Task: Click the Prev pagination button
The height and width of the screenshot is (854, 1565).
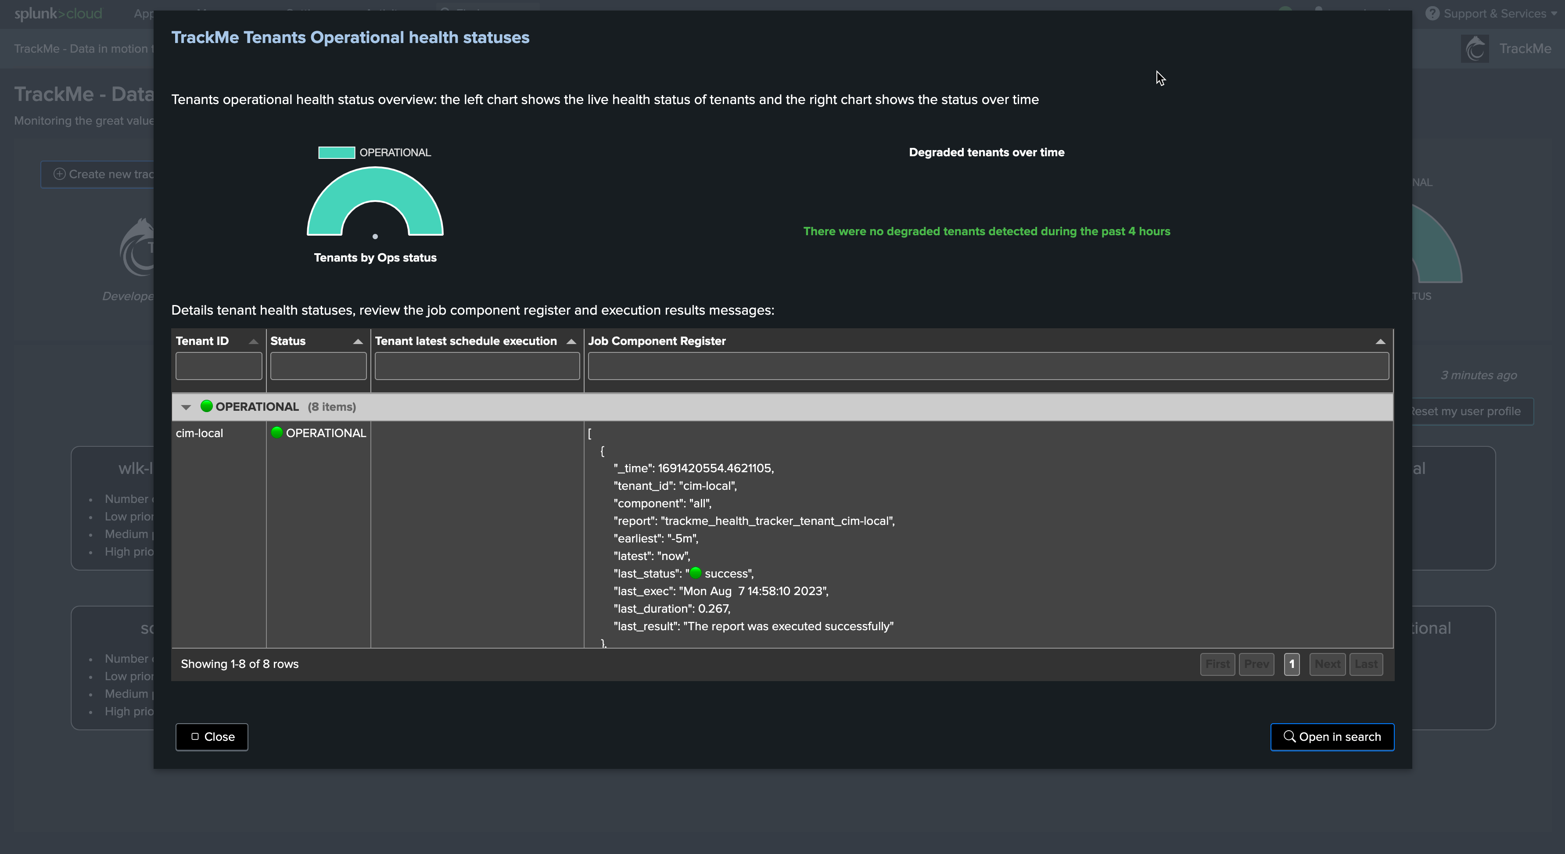Action: 1256,664
